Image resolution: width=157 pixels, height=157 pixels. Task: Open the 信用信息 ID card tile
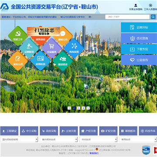[41, 61]
